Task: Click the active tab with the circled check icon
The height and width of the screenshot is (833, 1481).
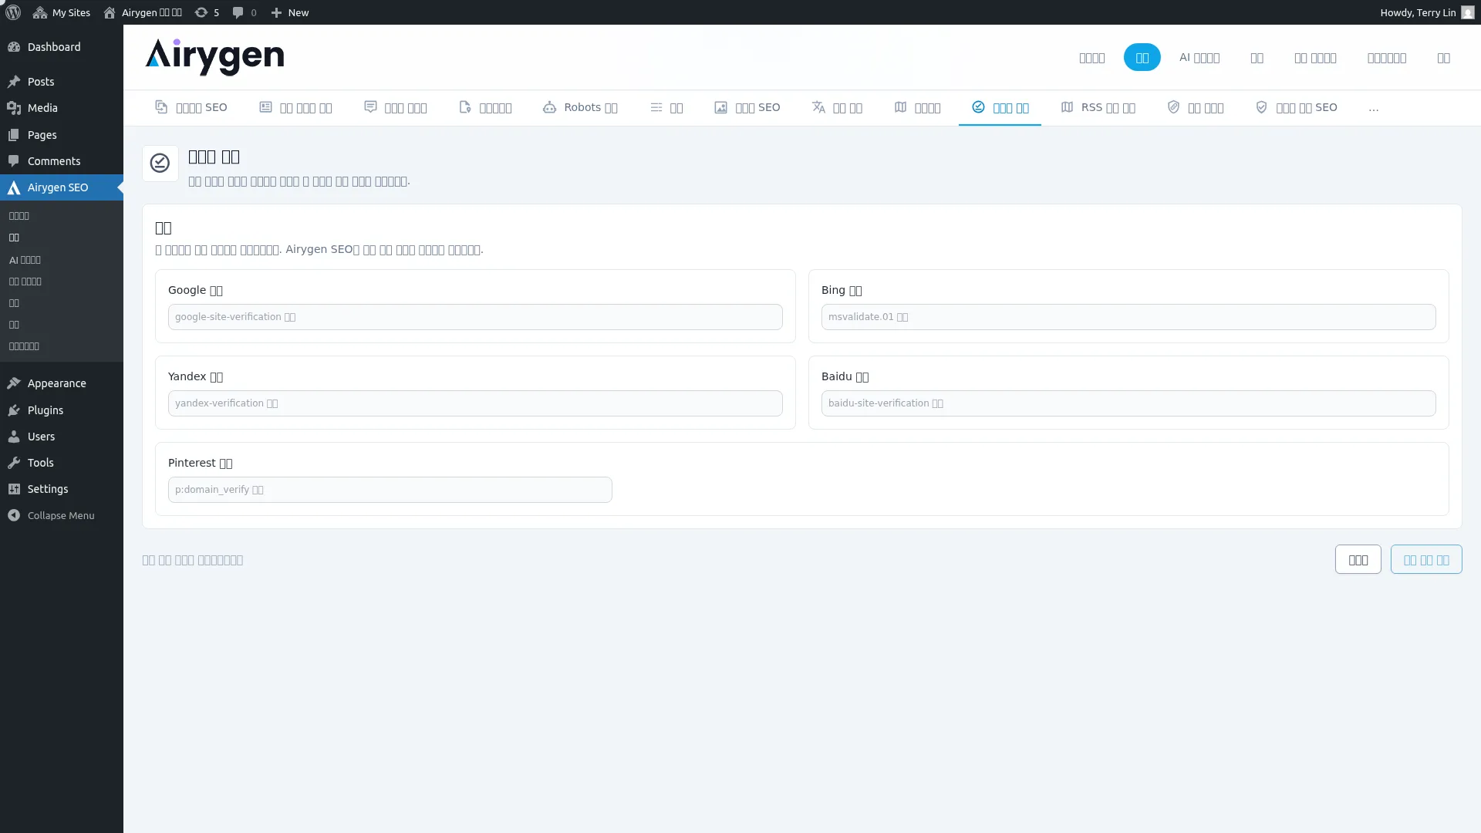Action: [x=1000, y=108]
